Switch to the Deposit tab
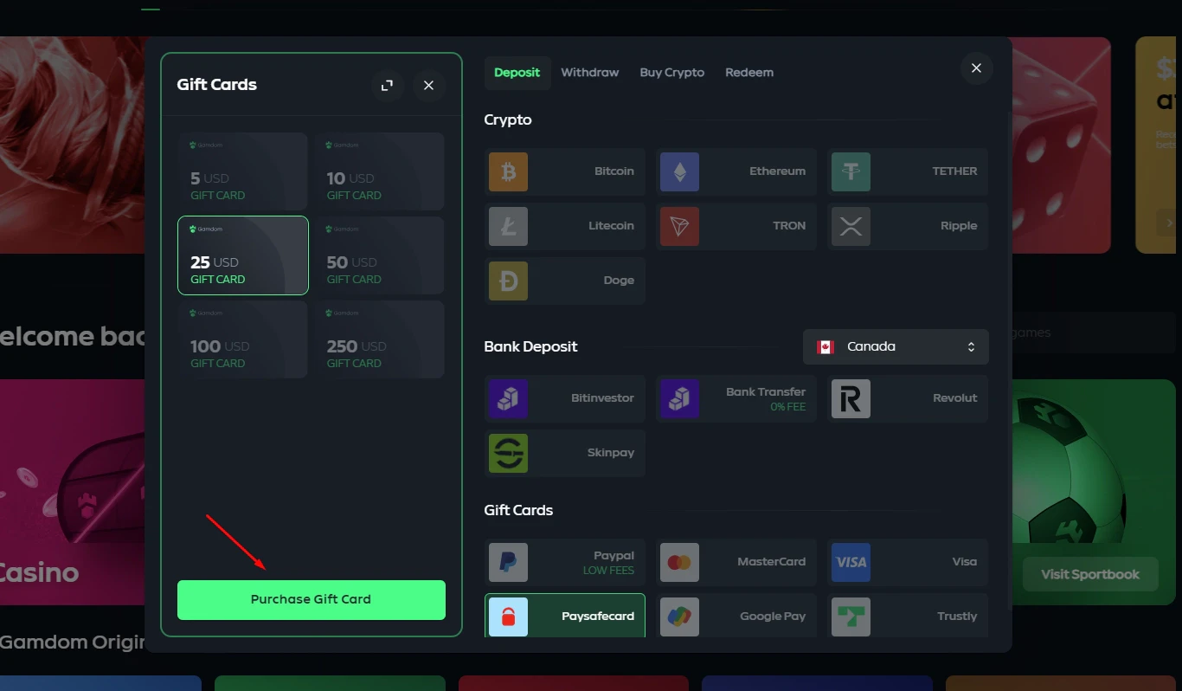 517,73
